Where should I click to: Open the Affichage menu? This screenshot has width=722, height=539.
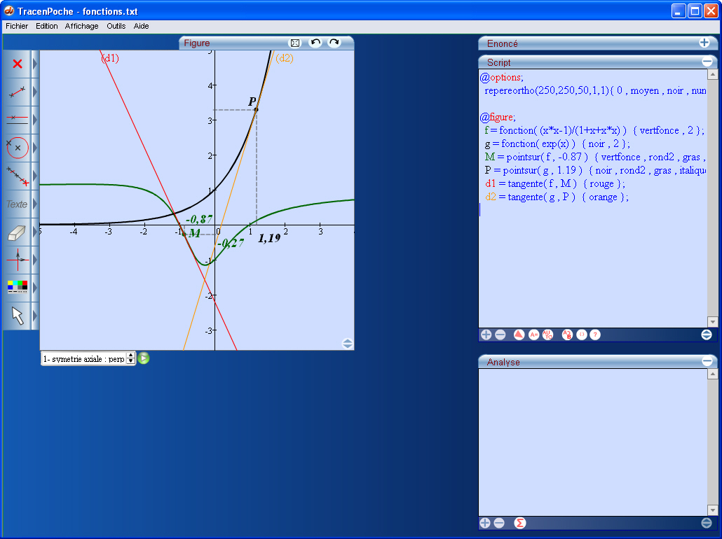tap(81, 26)
